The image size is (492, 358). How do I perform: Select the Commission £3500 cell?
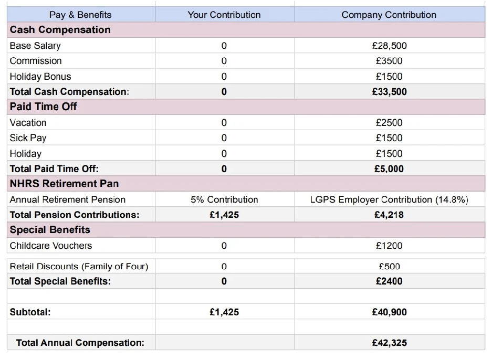click(390, 61)
